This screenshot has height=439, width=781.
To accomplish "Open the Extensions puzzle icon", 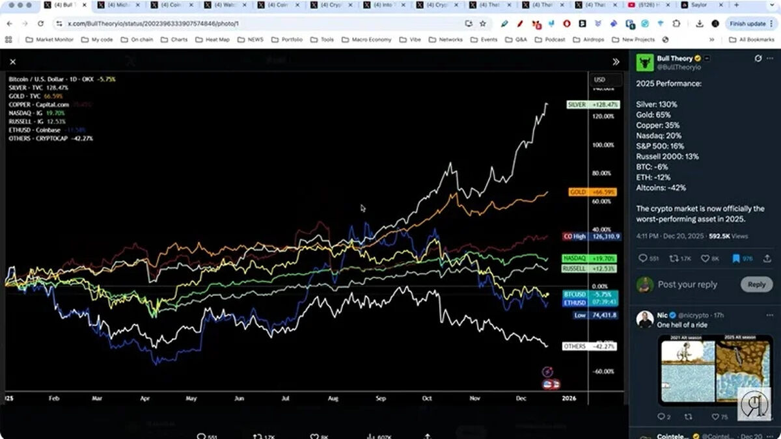I will [x=676, y=23].
